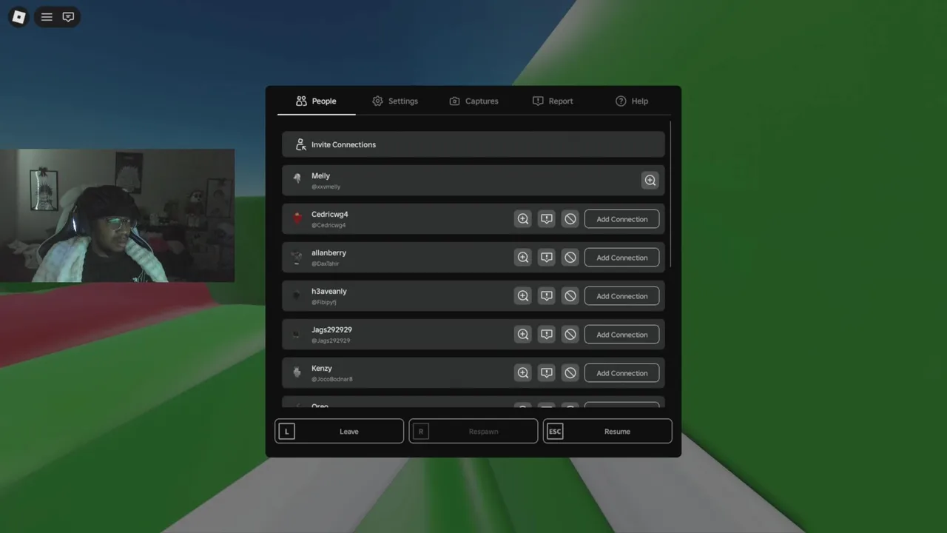The height and width of the screenshot is (533, 947).
Task: Click the h3aveanly player name
Action: (x=328, y=292)
